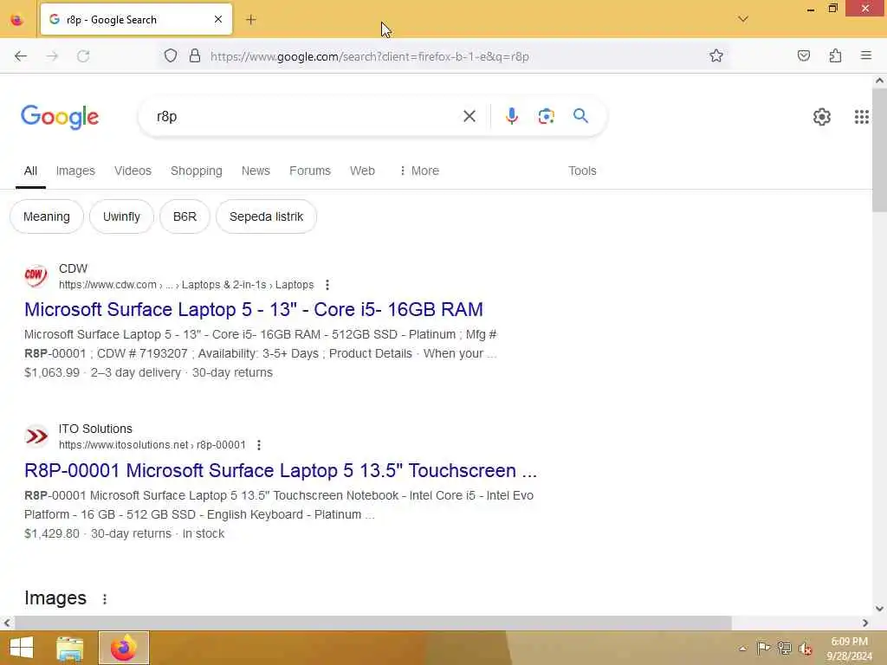Open the Windows Start button
Viewport: 887px width, 665px height.
[x=22, y=648]
